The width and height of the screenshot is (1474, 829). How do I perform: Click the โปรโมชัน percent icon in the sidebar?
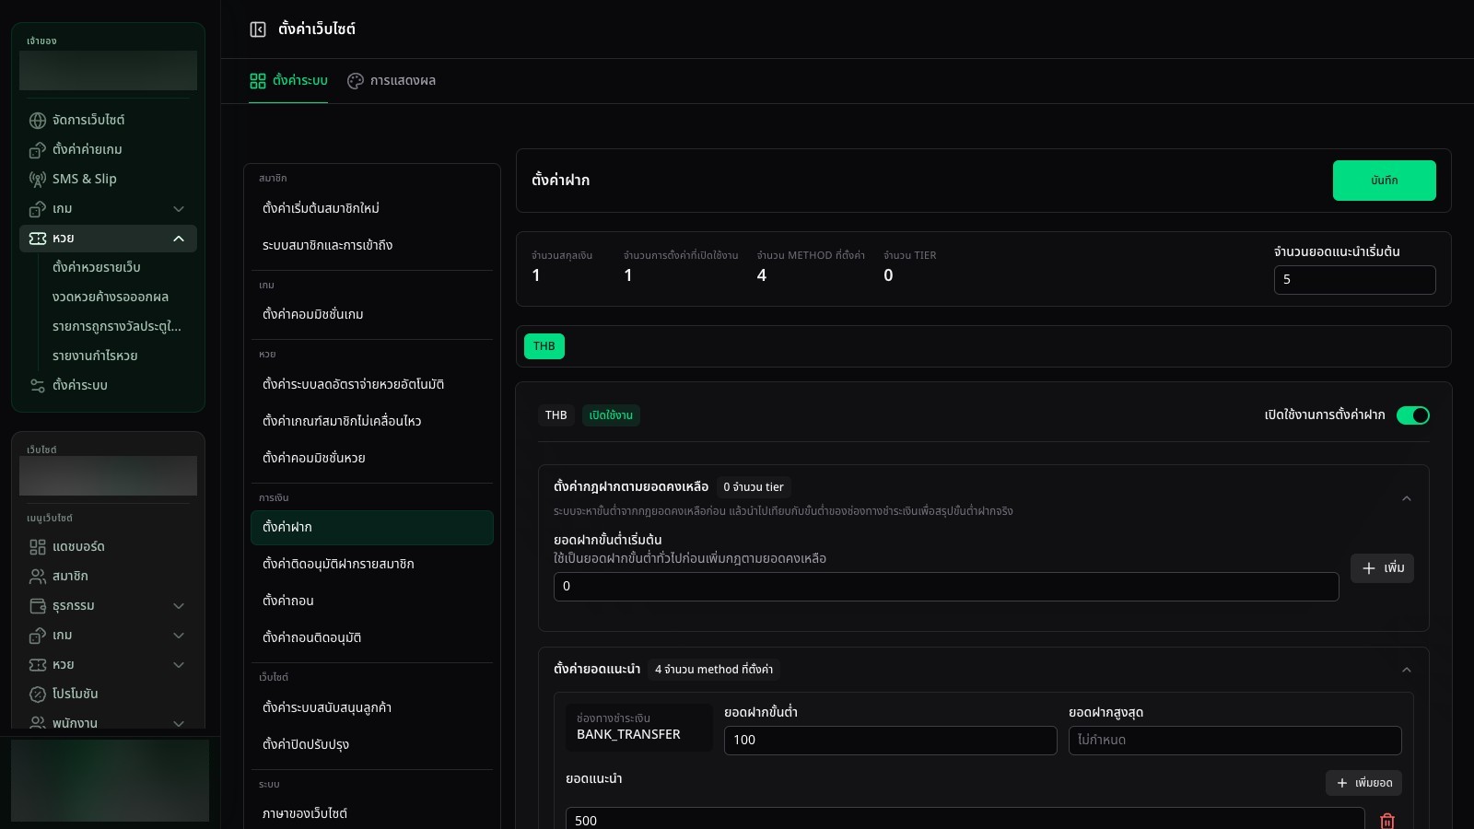(x=38, y=695)
